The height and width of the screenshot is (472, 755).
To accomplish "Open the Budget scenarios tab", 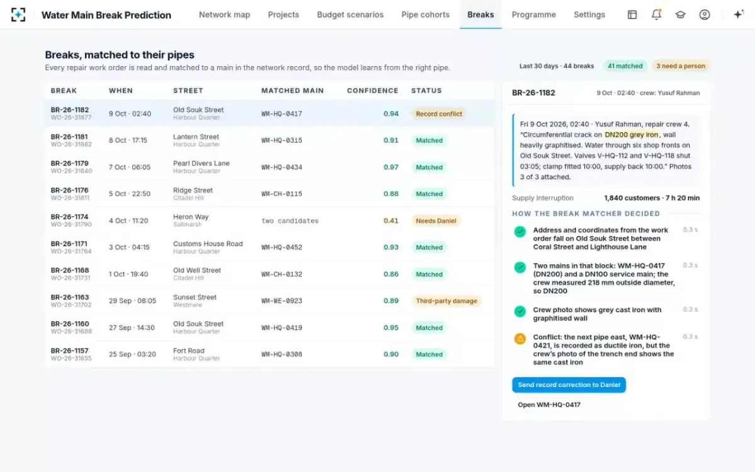I will pos(350,14).
